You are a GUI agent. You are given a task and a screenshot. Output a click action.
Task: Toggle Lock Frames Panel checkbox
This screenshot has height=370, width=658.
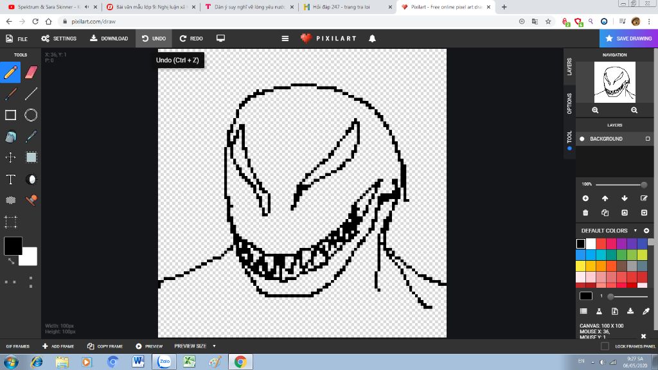605,346
